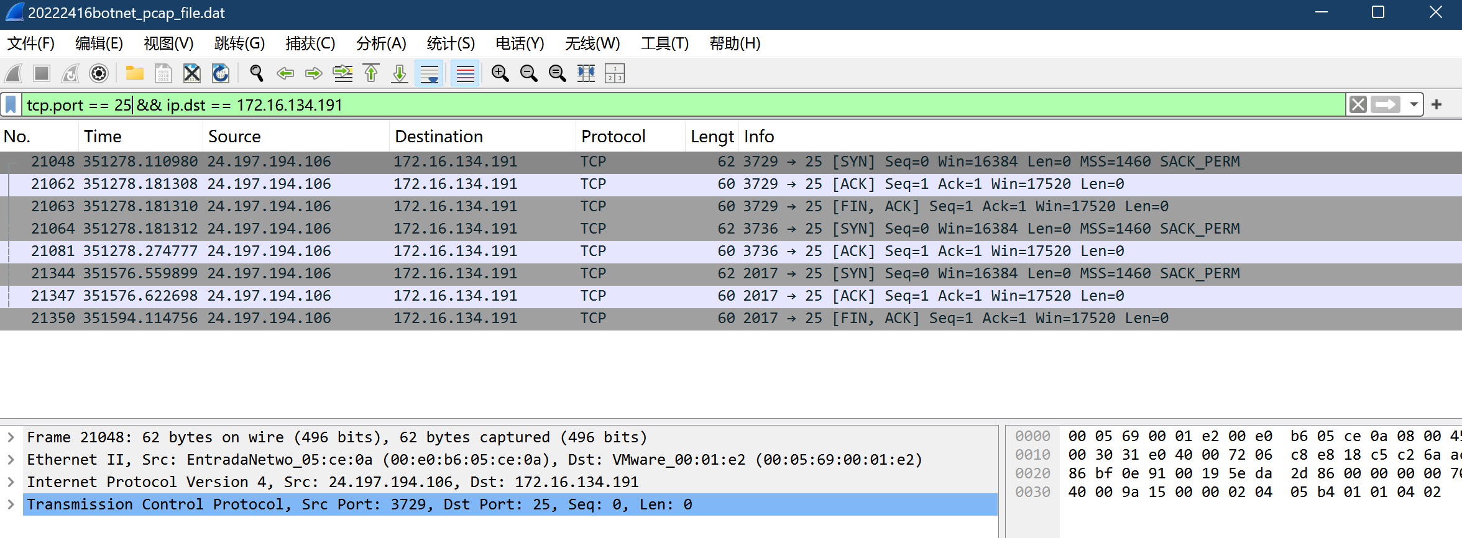Add a filter button with plus icon
This screenshot has height=538, width=1462.
pyautogui.click(x=1437, y=104)
